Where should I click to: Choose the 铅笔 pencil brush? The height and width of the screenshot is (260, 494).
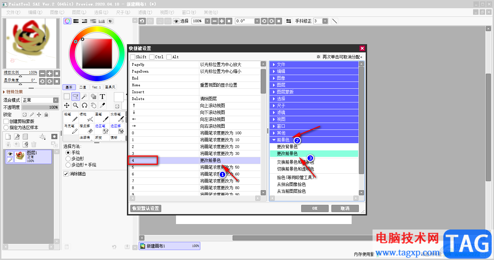71,117
